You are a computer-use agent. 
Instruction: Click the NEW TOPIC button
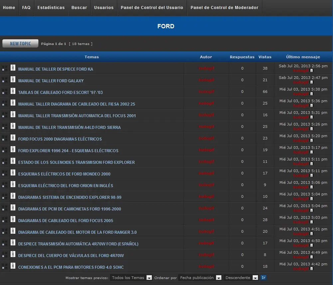tap(20, 44)
